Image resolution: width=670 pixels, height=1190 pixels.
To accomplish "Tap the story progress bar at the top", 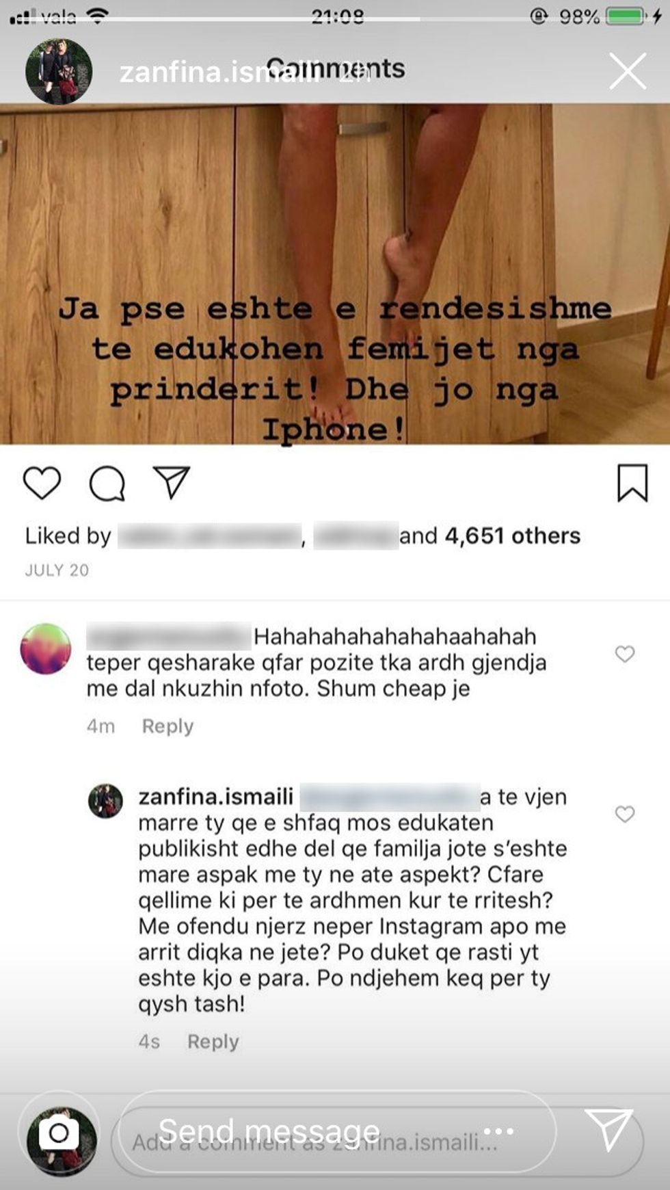I will coord(335,19).
